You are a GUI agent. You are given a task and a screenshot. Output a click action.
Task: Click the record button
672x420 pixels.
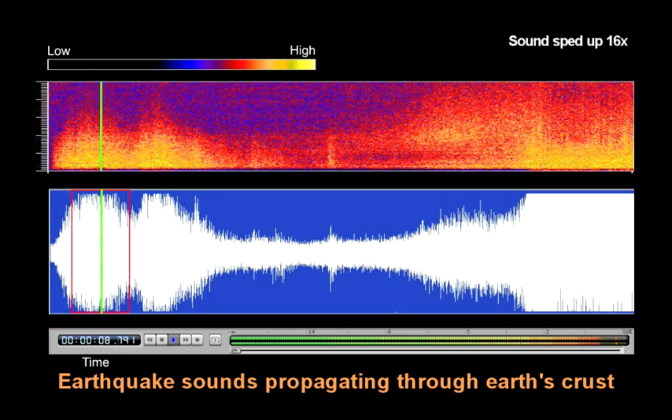(197, 340)
